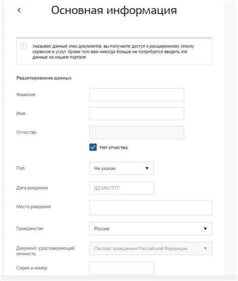Open the 'Пол' dropdown showing 'Не указан'

pos(122,168)
